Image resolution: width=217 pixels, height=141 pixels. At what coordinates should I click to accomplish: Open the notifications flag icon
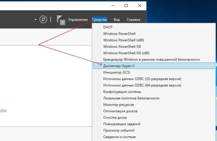point(61,20)
